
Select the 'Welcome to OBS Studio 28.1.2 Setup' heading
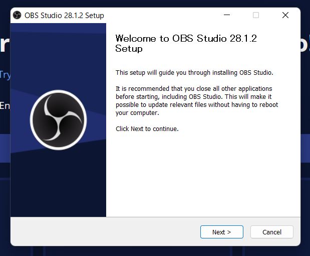(x=186, y=43)
